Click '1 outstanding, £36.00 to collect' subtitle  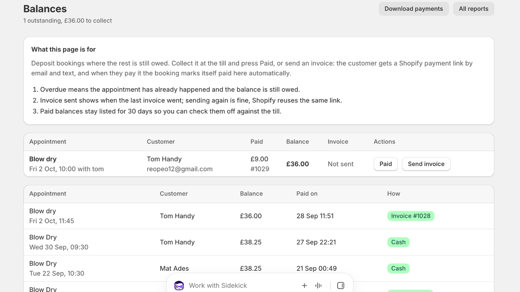68,21
